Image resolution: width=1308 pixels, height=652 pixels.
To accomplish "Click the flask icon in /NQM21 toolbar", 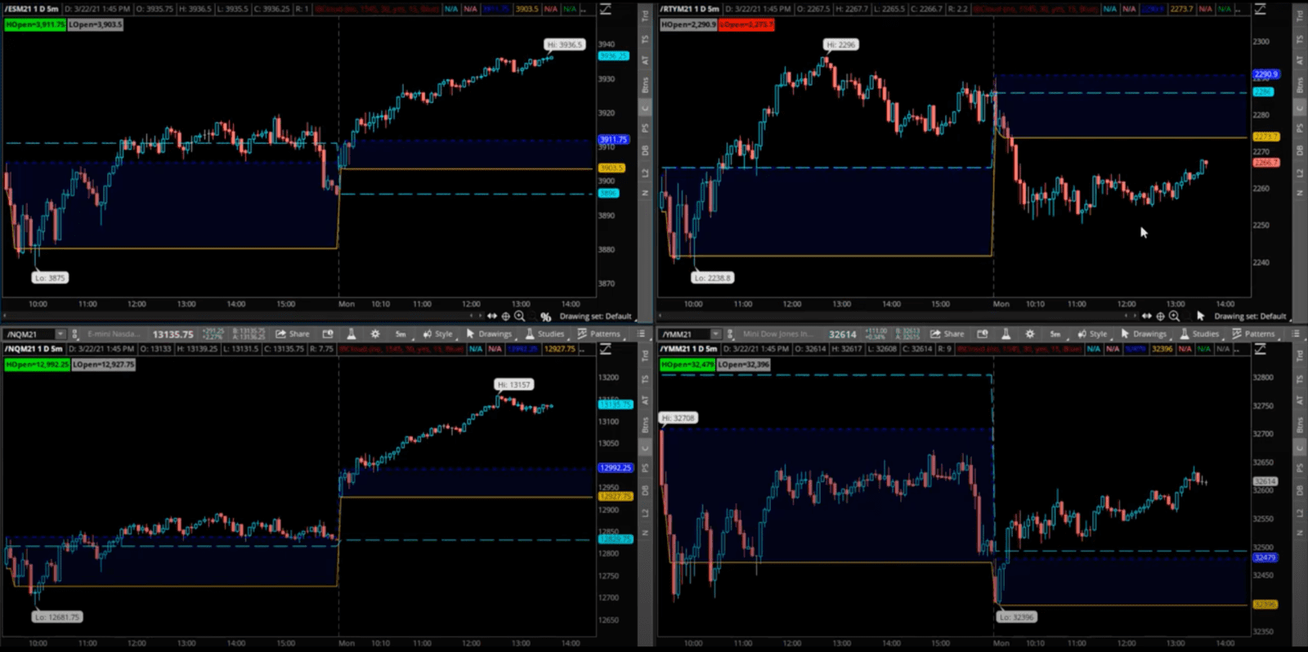I will (352, 334).
